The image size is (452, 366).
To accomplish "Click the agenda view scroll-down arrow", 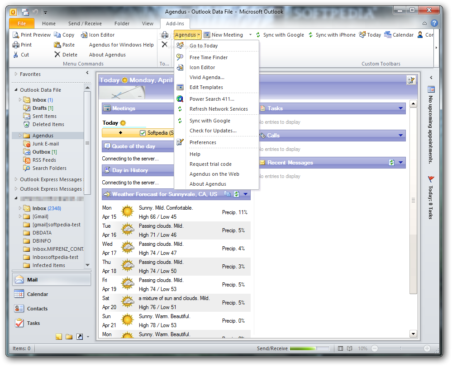I will (x=413, y=334).
